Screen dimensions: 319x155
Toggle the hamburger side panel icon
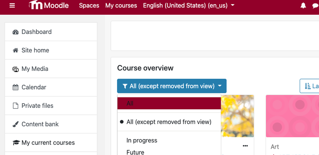tap(12, 6)
